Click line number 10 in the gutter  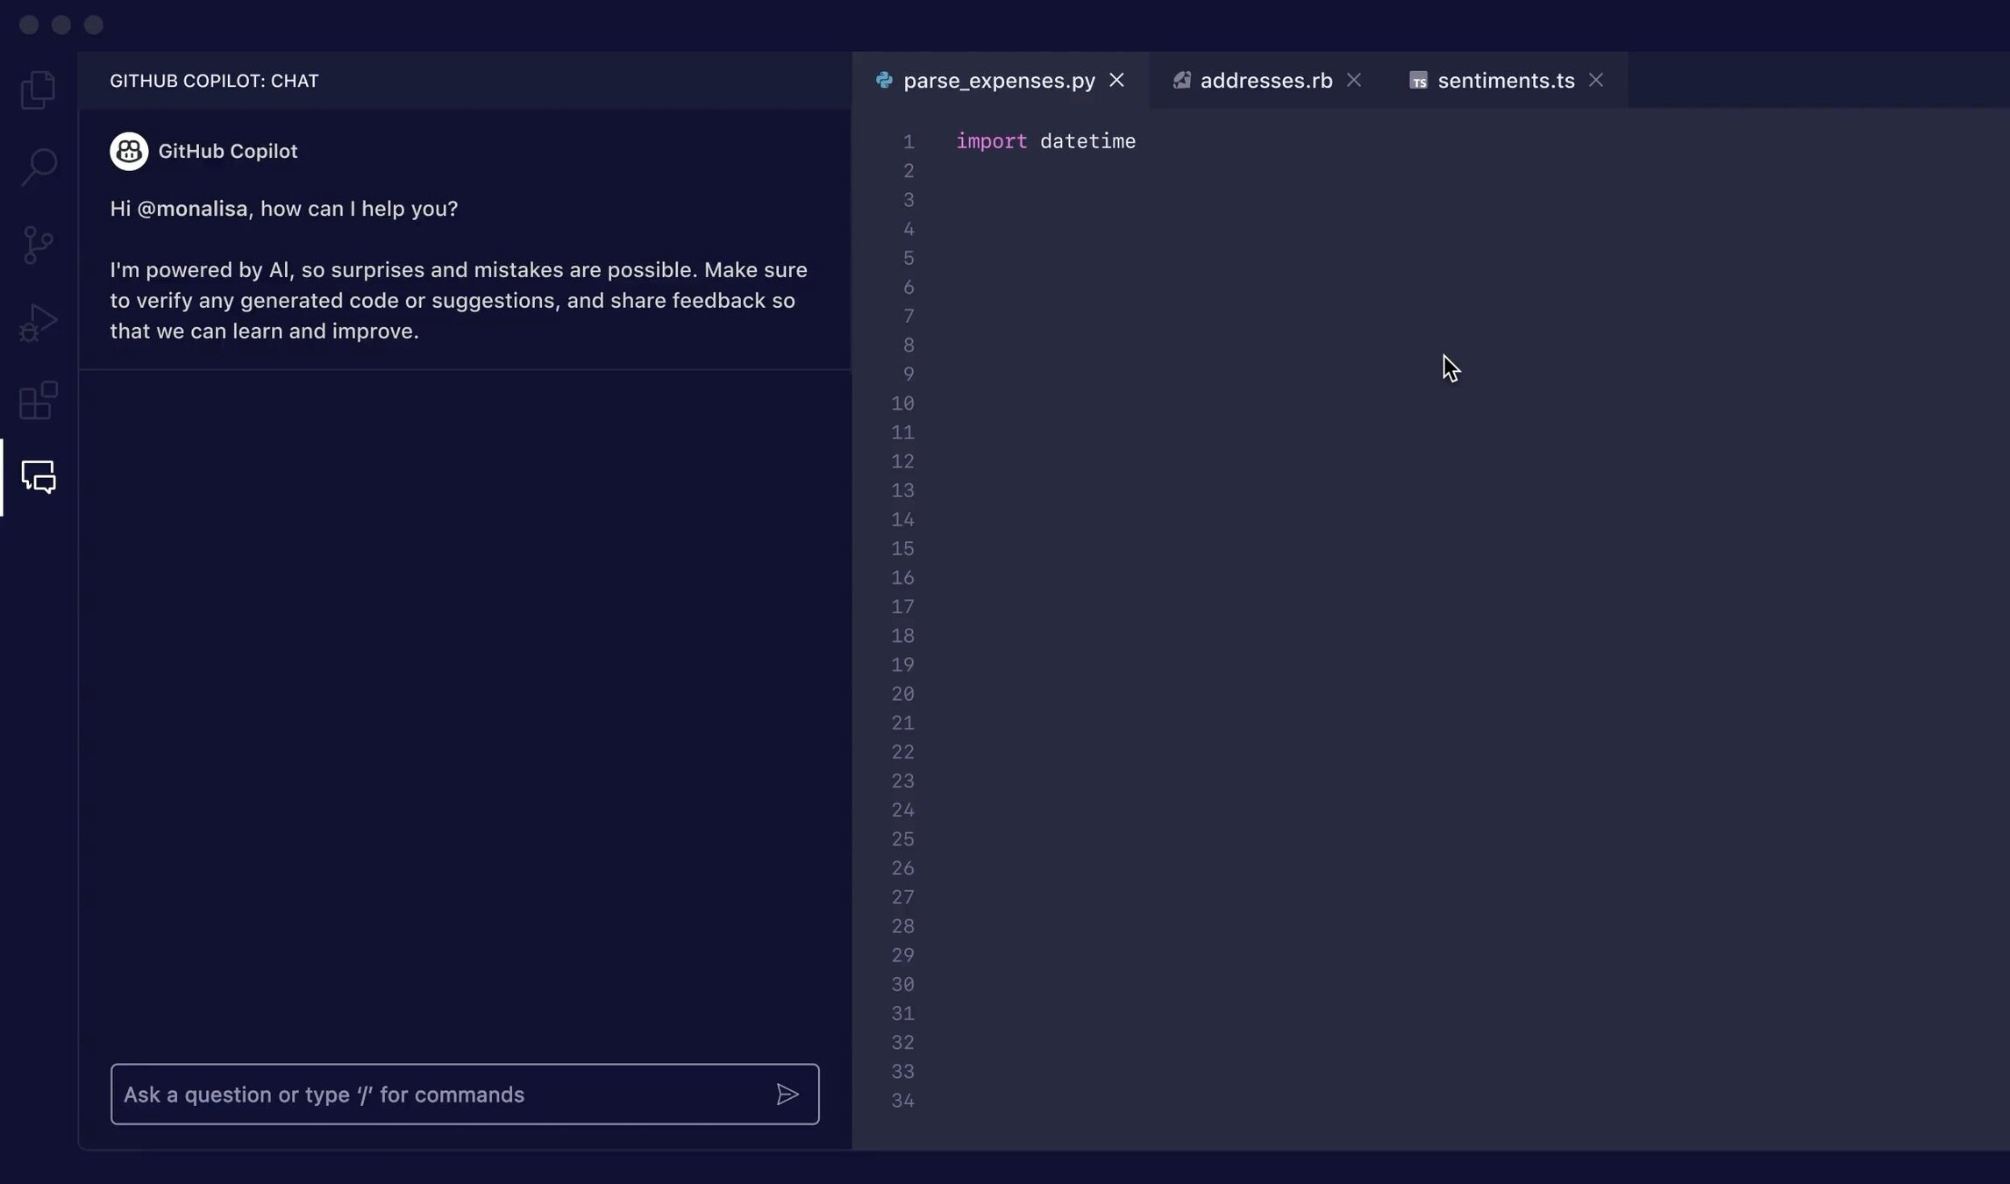pos(902,403)
